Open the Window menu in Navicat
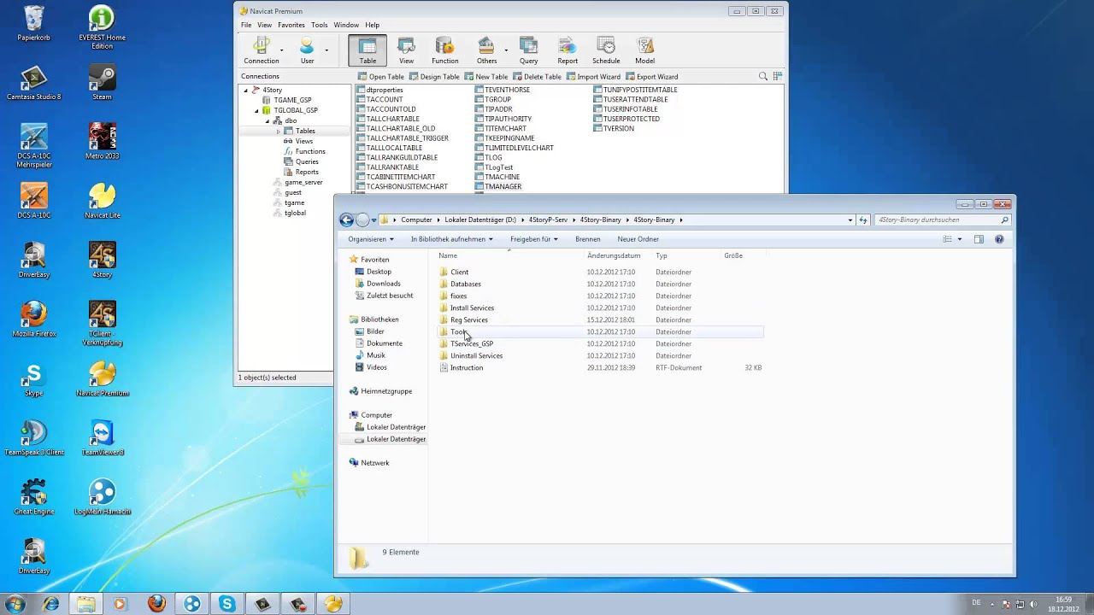Viewport: 1094px width, 615px height. point(346,25)
